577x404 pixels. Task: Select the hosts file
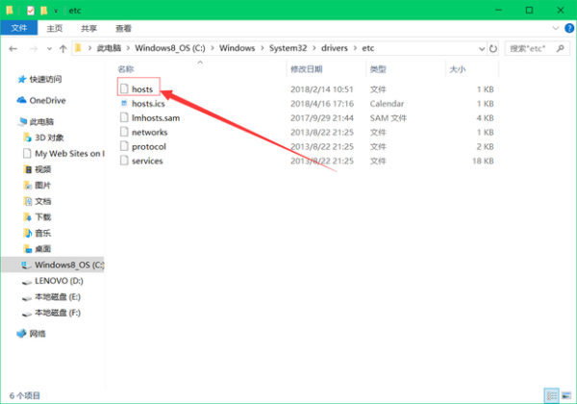coord(141,89)
